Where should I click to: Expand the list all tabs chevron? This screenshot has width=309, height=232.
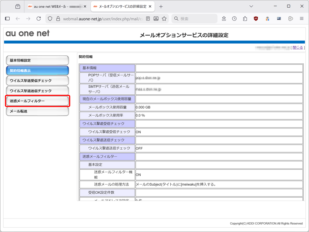coord(251,6)
